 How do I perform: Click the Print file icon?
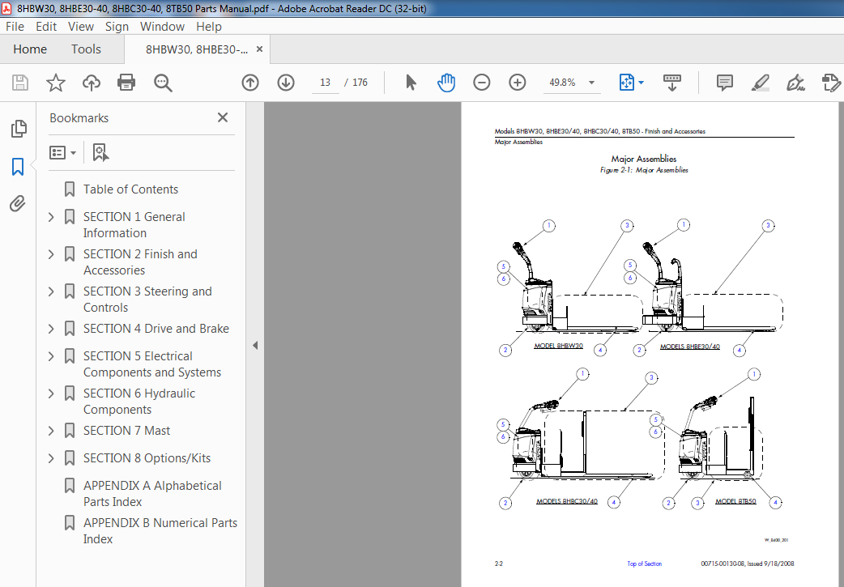point(126,83)
